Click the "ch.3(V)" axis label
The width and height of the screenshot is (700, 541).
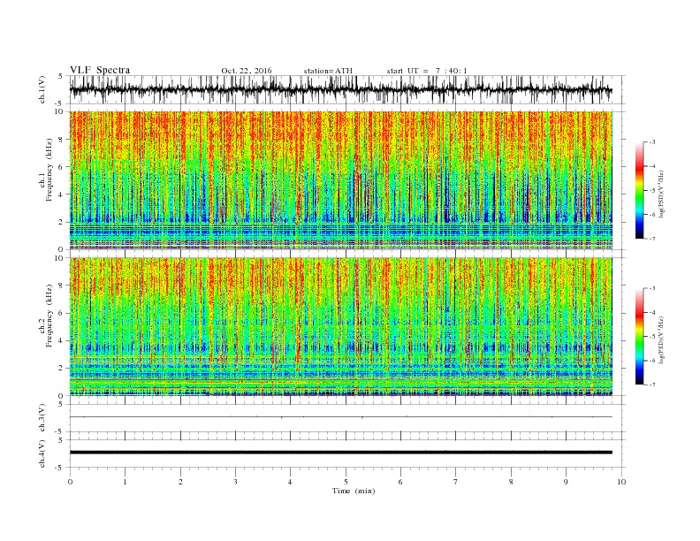pyautogui.click(x=42, y=418)
